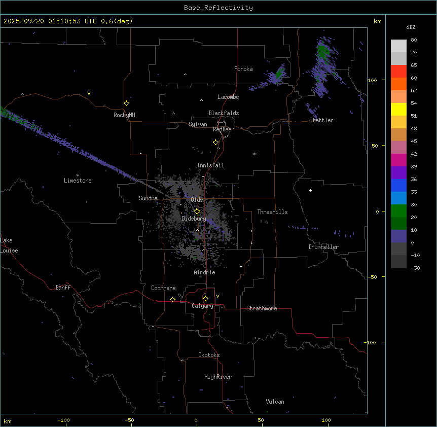Screen dimensions: 437x427
Task: Click the Drumheller city label
Action: [x=323, y=247]
